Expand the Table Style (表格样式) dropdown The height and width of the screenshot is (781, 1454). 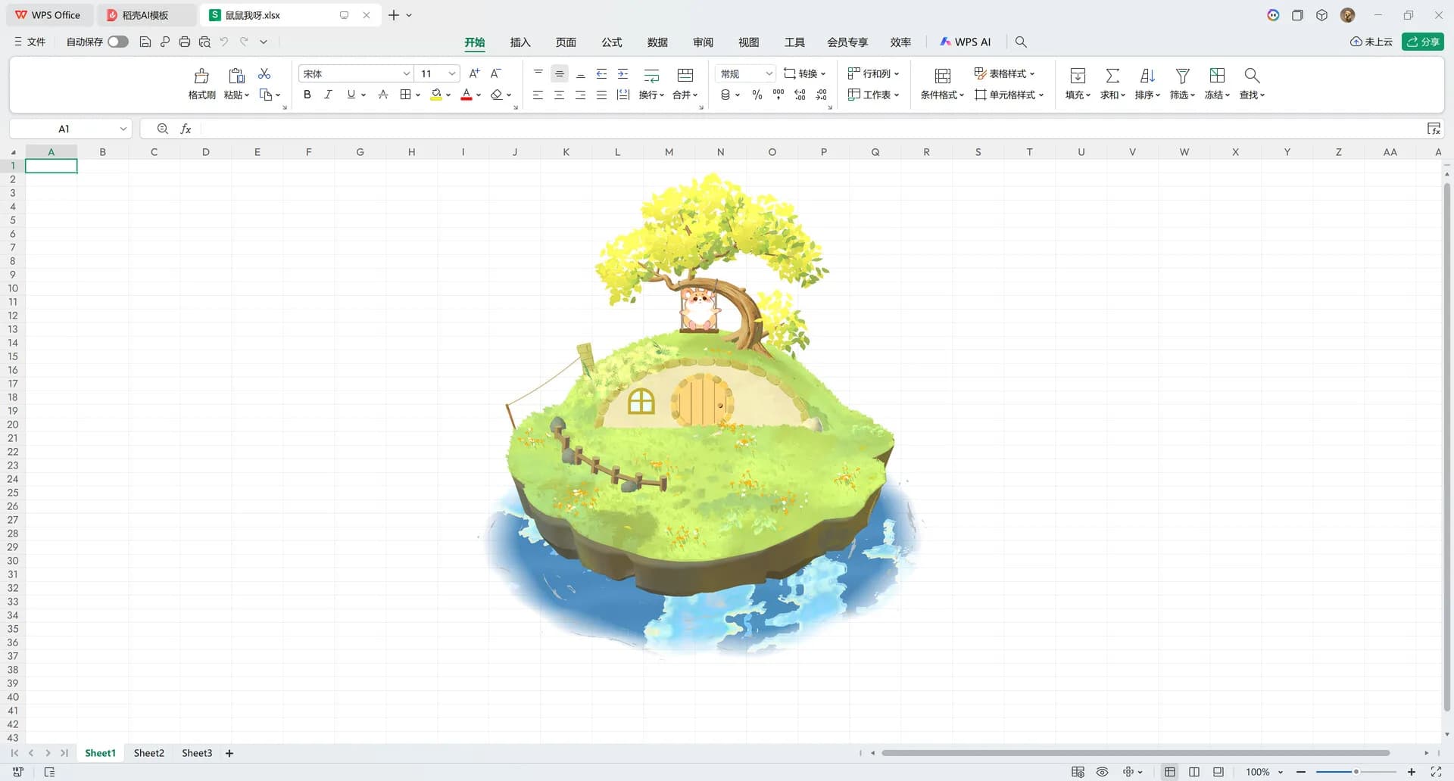click(1004, 73)
